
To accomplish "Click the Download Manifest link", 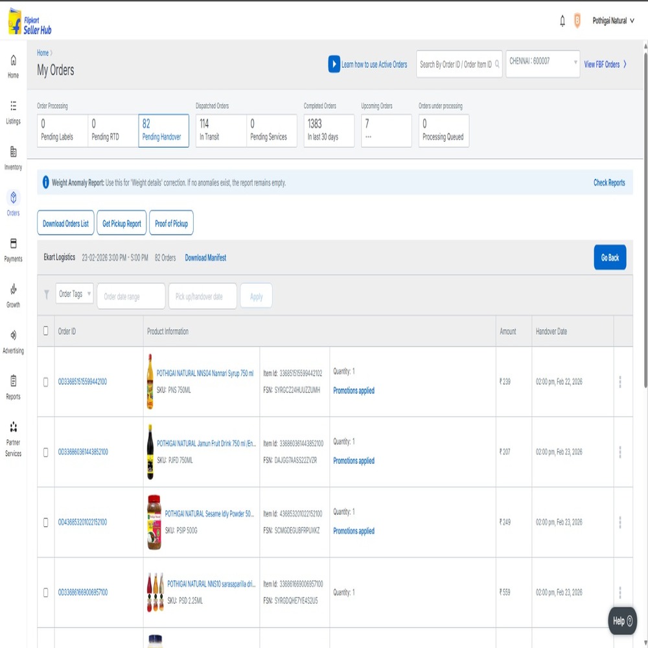I will (x=205, y=258).
